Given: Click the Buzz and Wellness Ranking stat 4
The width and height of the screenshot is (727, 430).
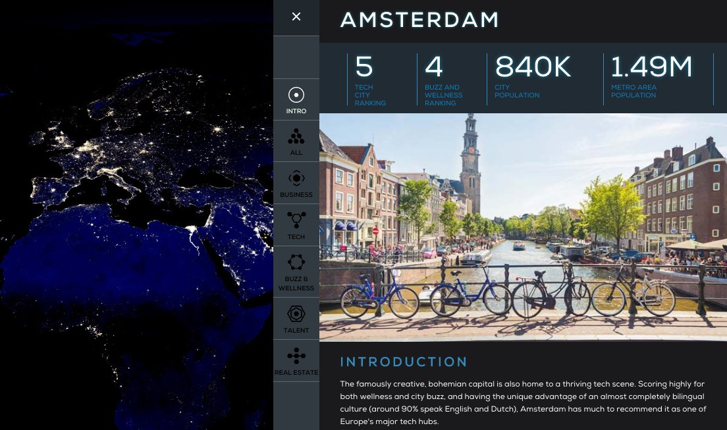Looking at the screenshot, I should click(434, 68).
